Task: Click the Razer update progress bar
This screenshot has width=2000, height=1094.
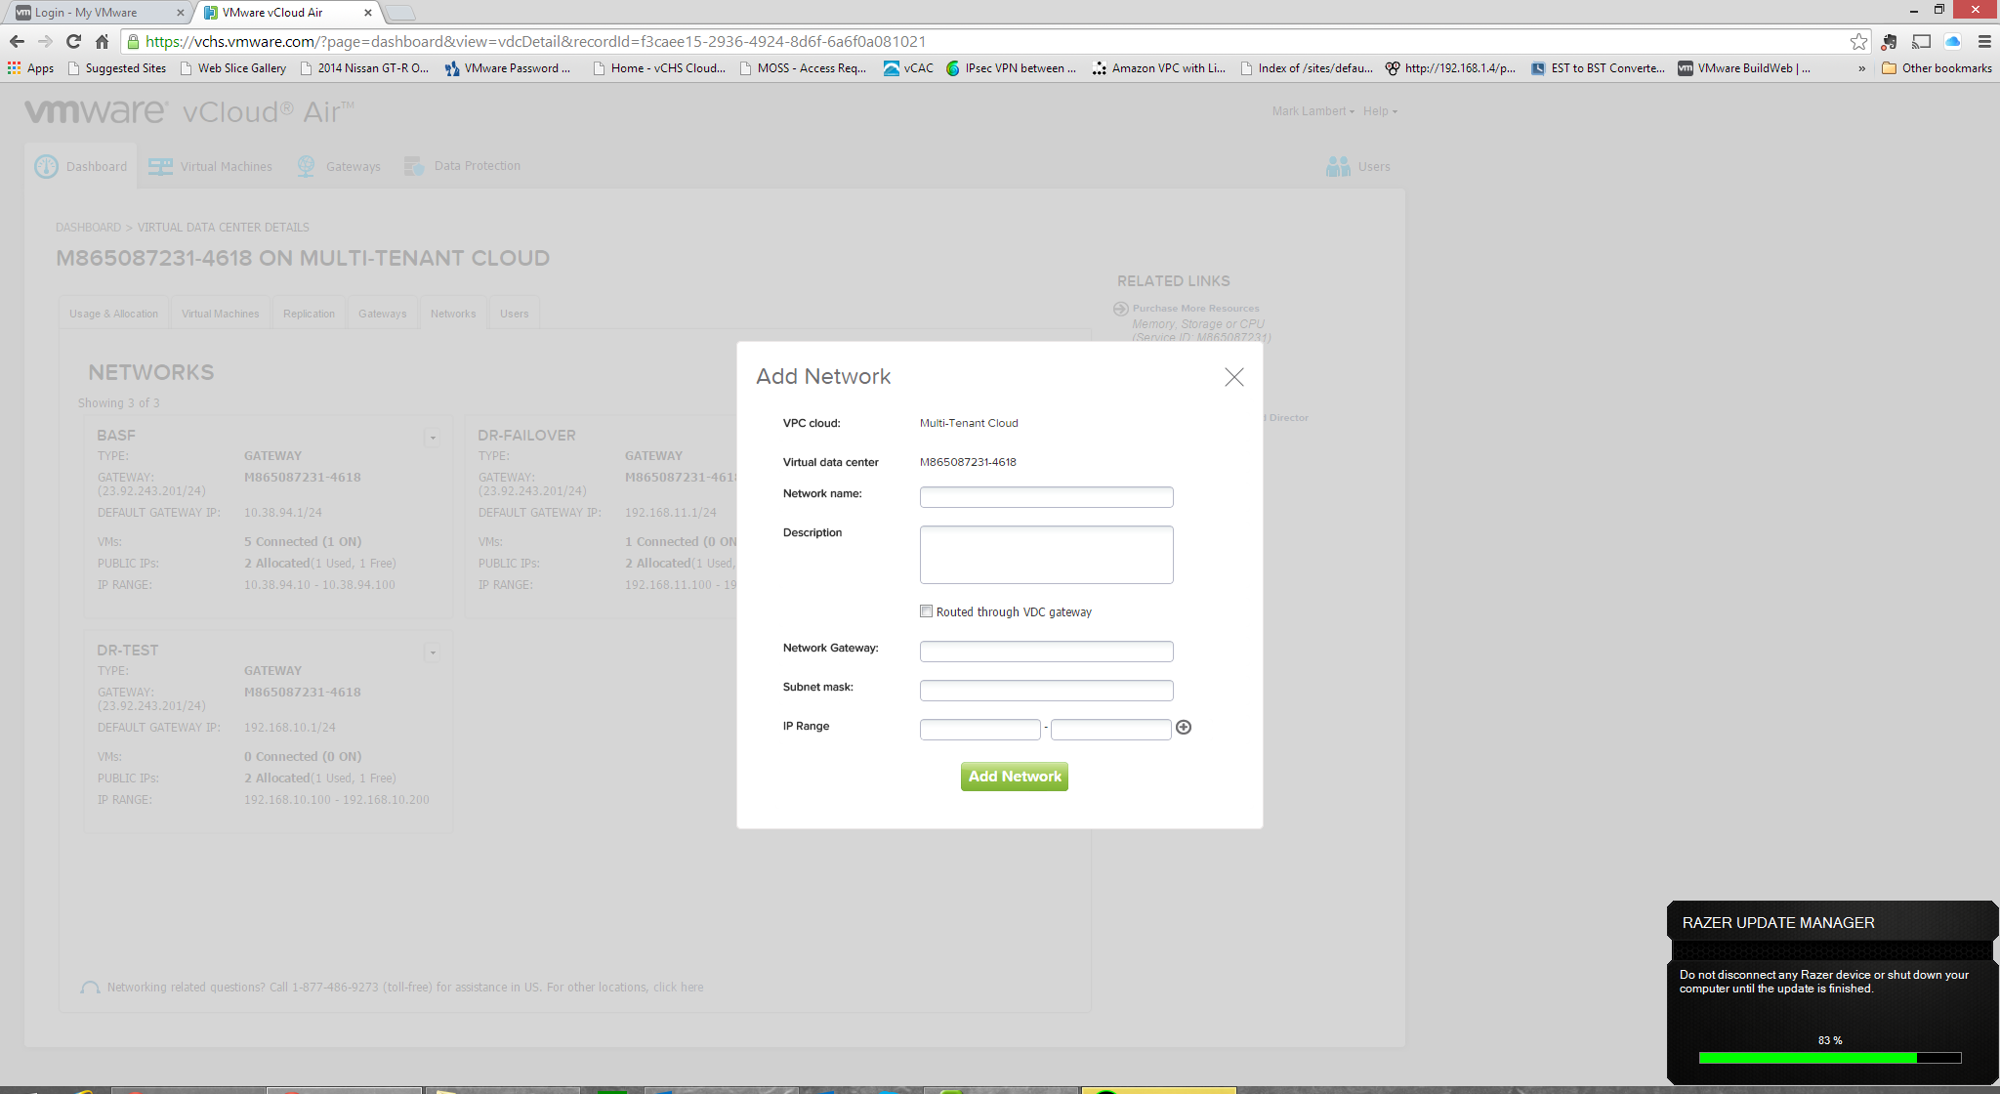Action: (1829, 1058)
